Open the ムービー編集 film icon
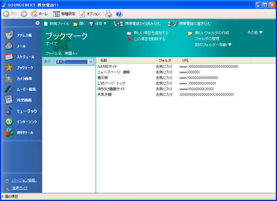The height and width of the screenshot is (201, 277). [x=9, y=89]
